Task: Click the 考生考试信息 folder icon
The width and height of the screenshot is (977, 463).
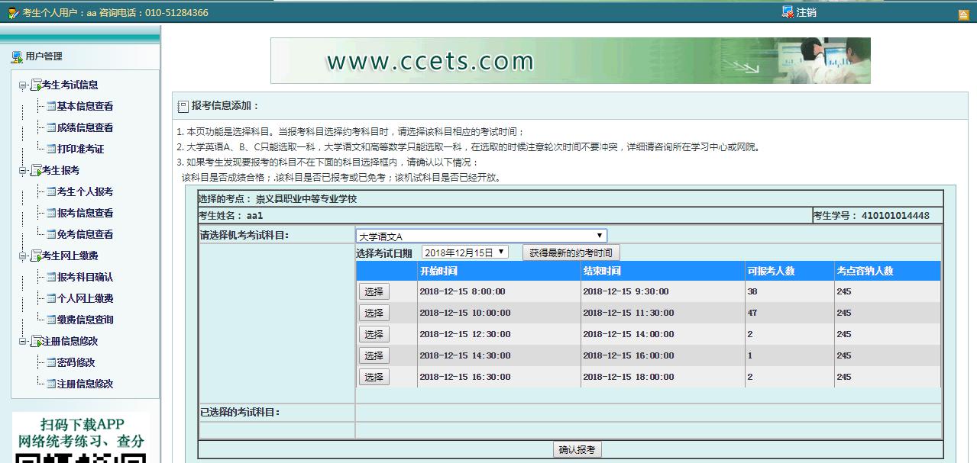Action: click(35, 85)
